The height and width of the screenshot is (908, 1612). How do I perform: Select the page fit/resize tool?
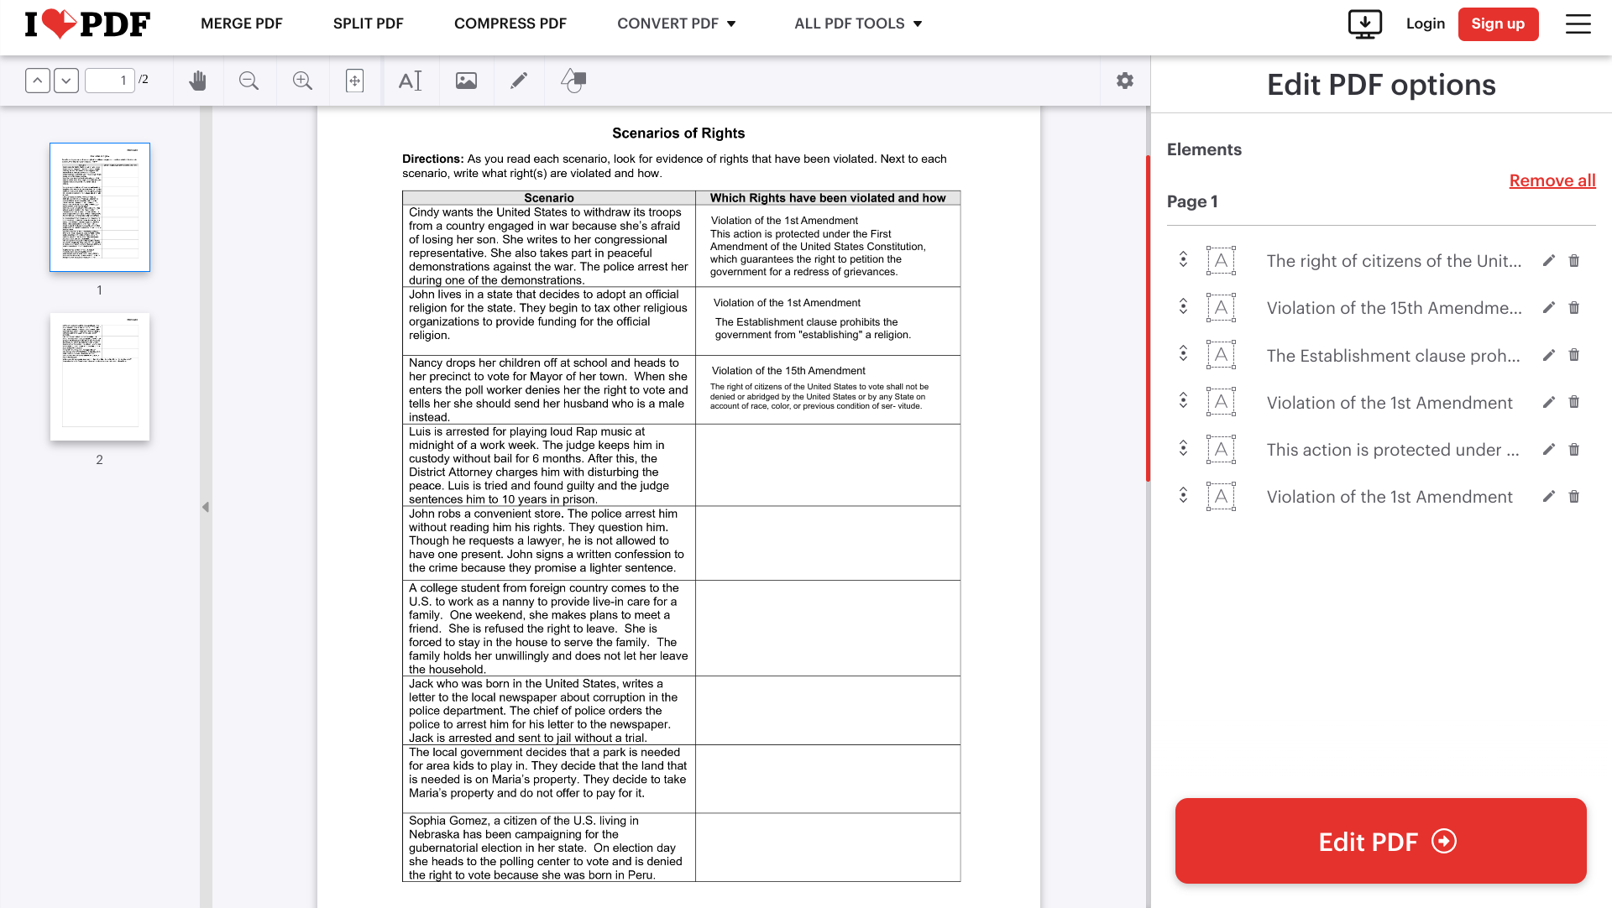[355, 81]
